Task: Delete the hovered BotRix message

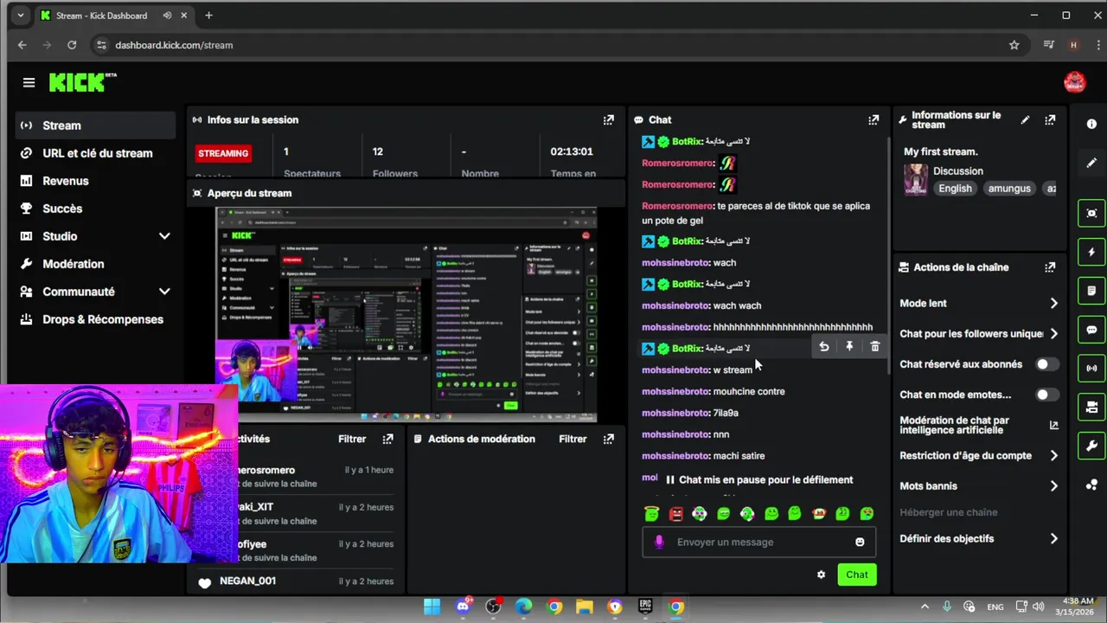Action: point(874,347)
